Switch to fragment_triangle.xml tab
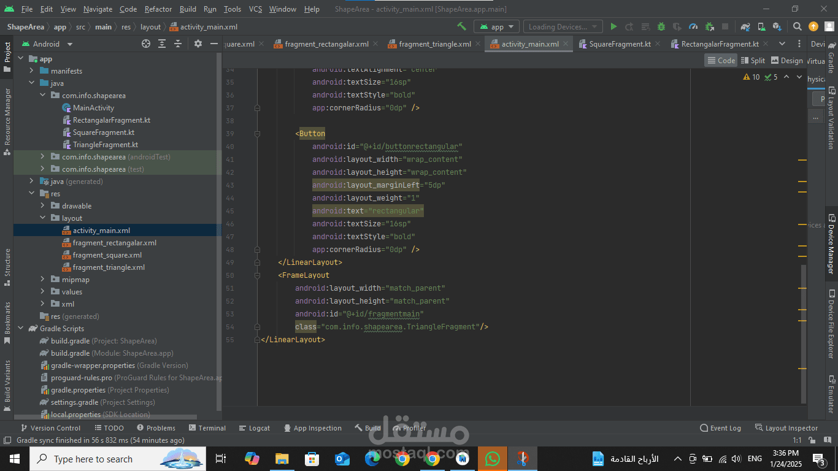 (x=435, y=44)
